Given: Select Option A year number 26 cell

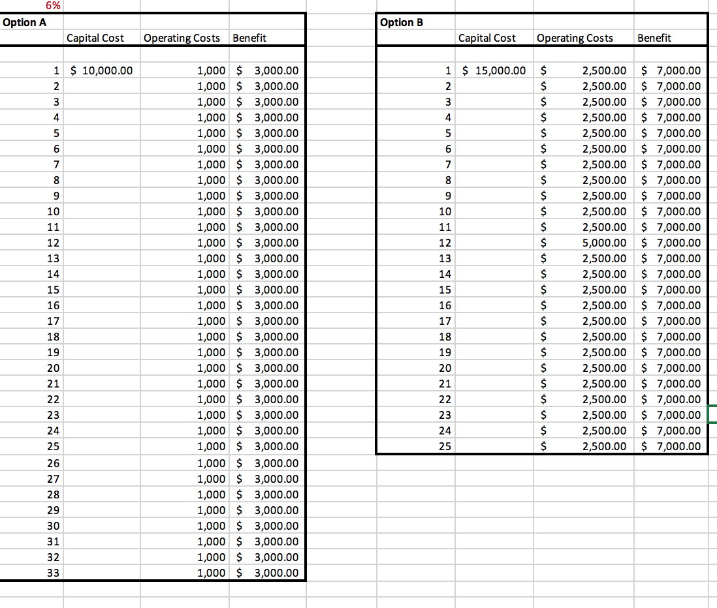Looking at the screenshot, I should pos(31,463).
